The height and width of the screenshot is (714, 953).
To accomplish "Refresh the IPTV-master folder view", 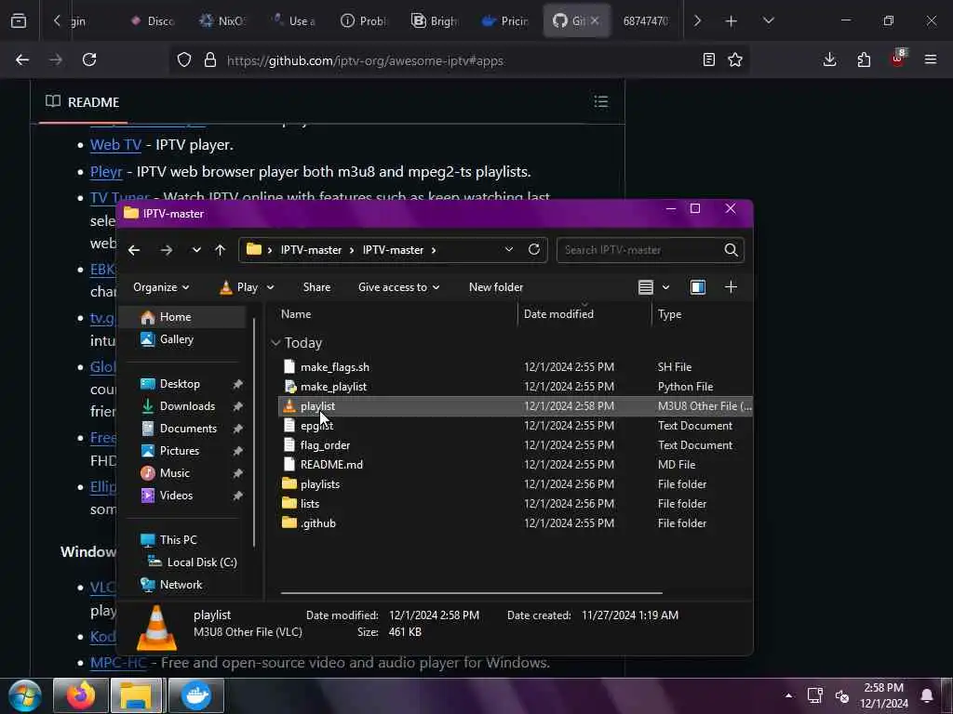I will click(x=534, y=249).
